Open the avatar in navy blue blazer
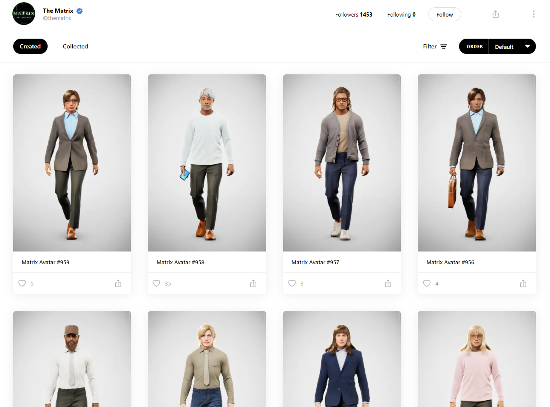Image resolution: width=550 pixels, height=407 pixels. pyautogui.click(x=342, y=359)
